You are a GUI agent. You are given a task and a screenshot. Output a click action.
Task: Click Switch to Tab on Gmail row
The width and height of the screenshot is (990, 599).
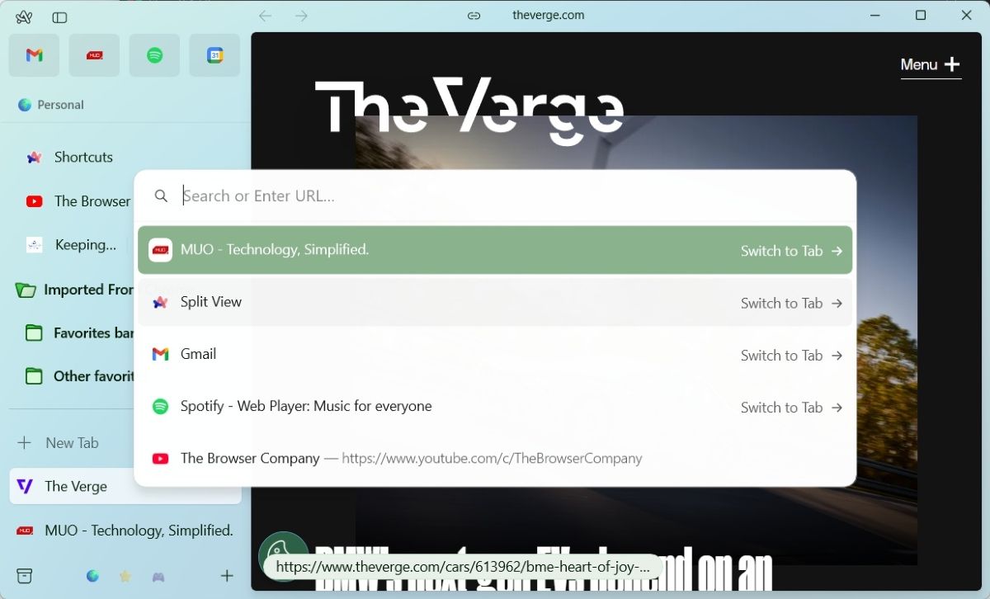pos(791,355)
